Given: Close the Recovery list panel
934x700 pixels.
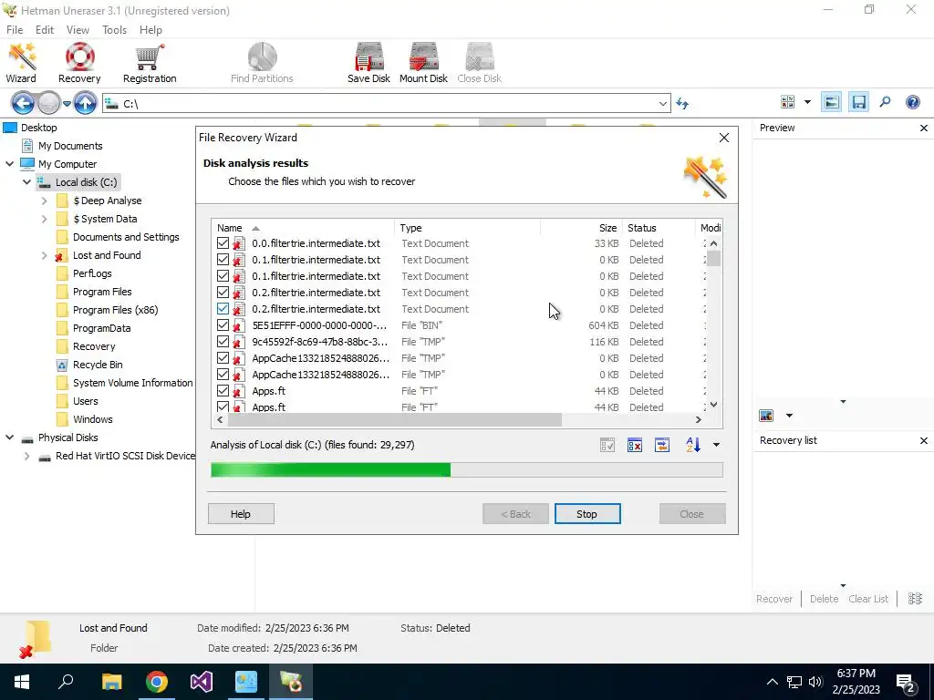Looking at the screenshot, I should [x=924, y=440].
